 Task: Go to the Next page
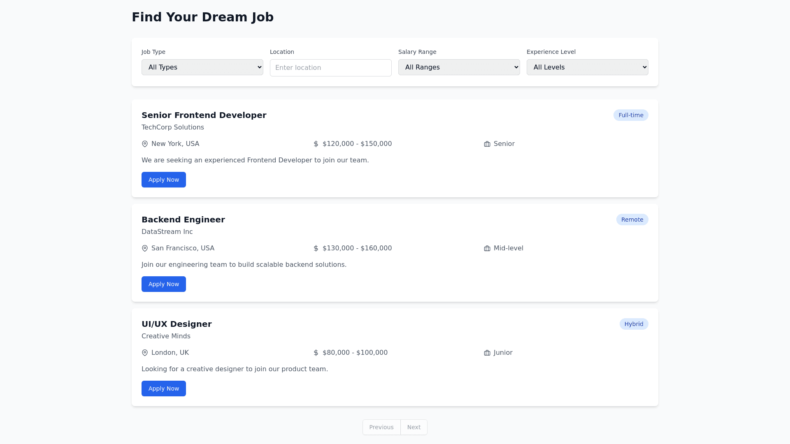(414, 427)
